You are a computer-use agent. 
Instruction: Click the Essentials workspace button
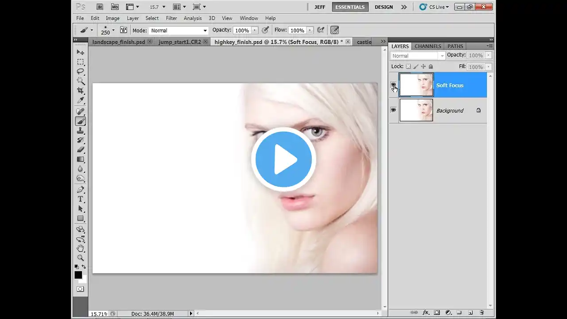pos(350,7)
